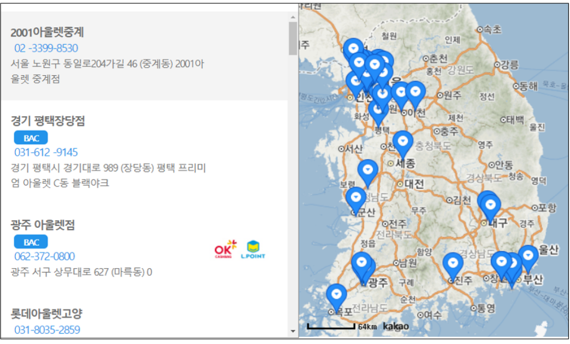Open phone link 031-8035-2859

(x=48, y=329)
